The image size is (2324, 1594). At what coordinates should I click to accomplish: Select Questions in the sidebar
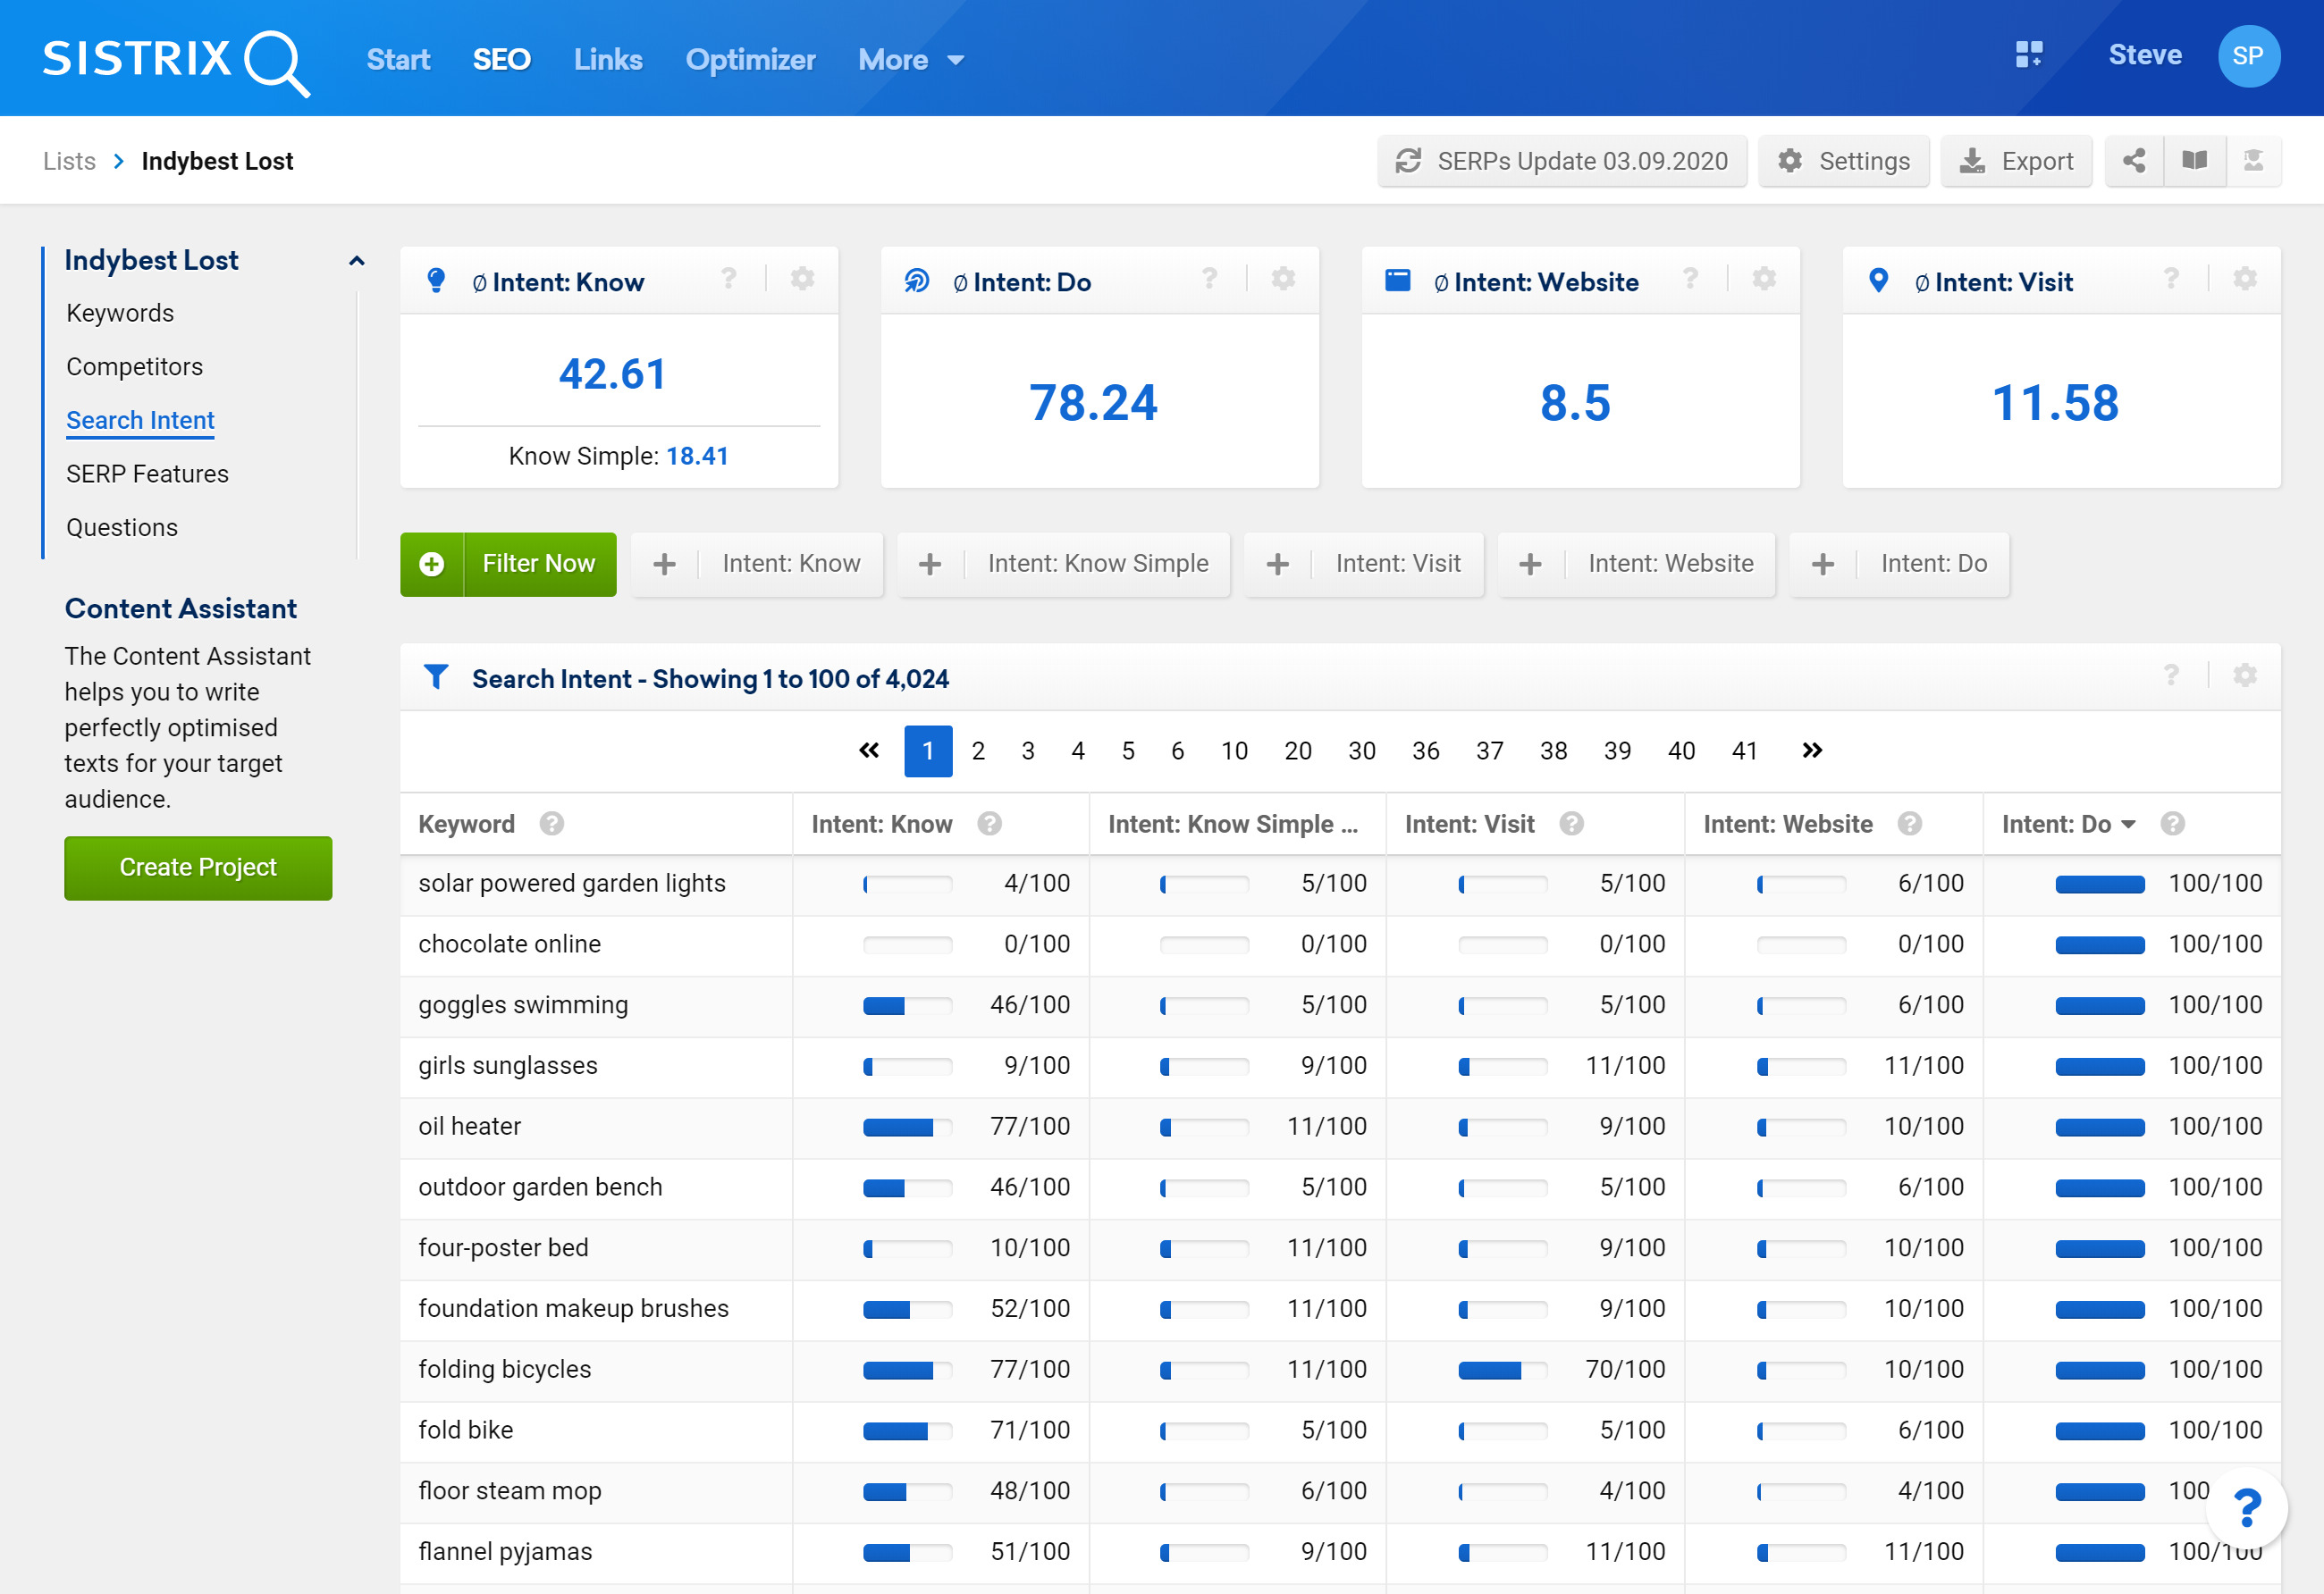(122, 528)
